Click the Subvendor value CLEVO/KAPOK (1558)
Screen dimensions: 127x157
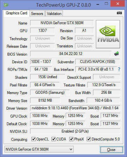point(97,62)
